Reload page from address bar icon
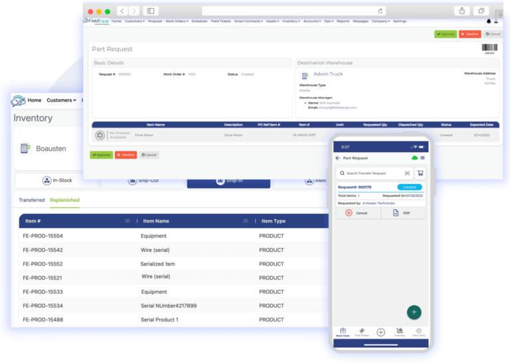The width and height of the screenshot is (510, 364). click(380, 11)
